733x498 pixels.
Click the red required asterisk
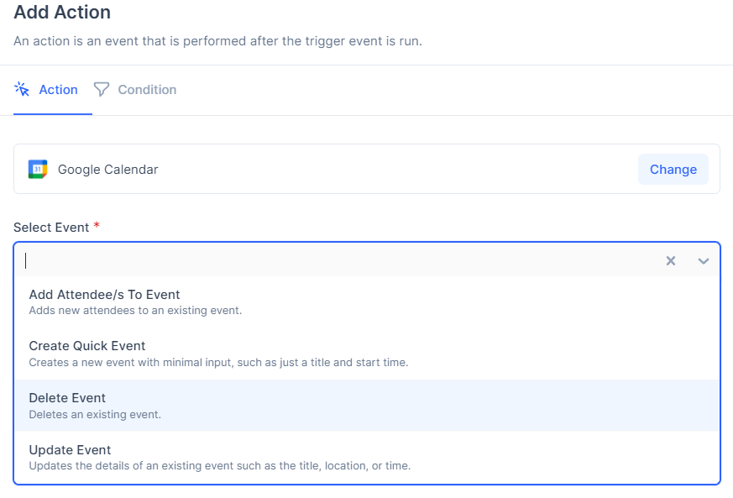(x=97, y=225)
